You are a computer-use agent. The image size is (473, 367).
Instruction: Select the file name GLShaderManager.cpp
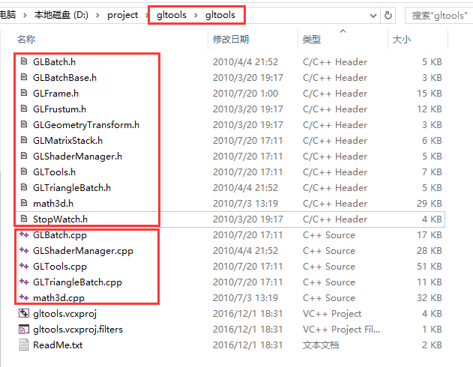pos(83,250)
